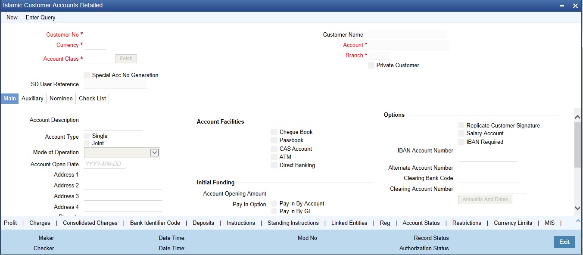Open the Deposits link
The width and height of the screenshot is (583, 255).
click(203, 223)
